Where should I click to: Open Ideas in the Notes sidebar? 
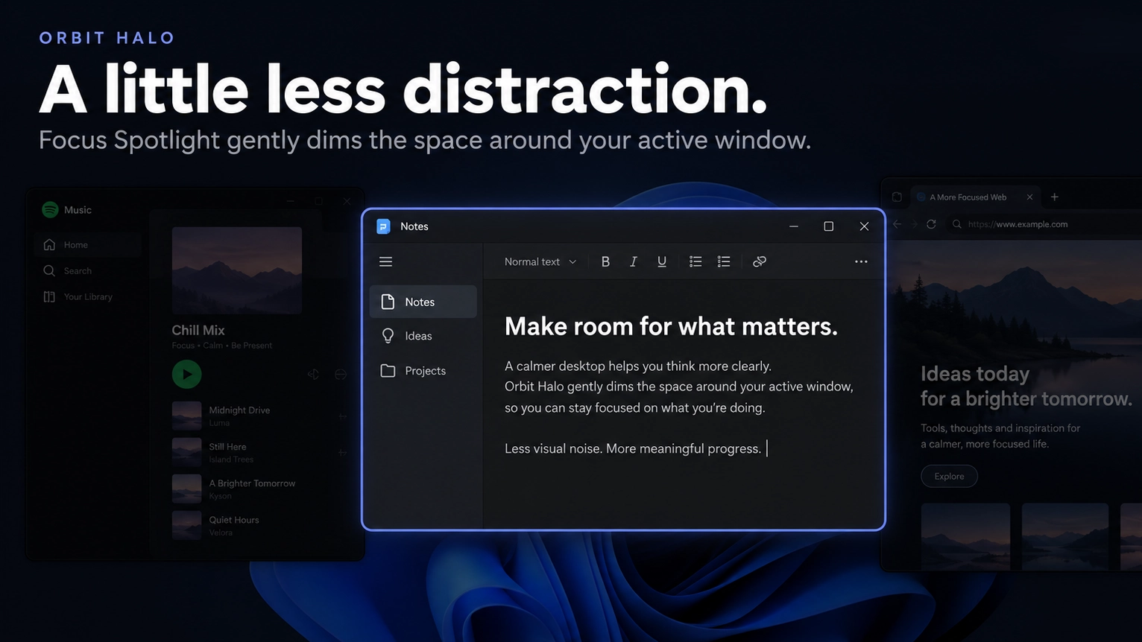pyautogui.click(x=423, y=336)
